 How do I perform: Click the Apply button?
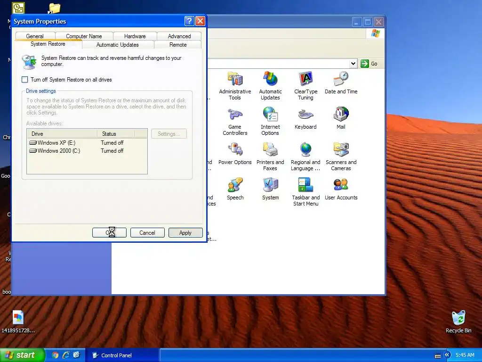[185, 233]
